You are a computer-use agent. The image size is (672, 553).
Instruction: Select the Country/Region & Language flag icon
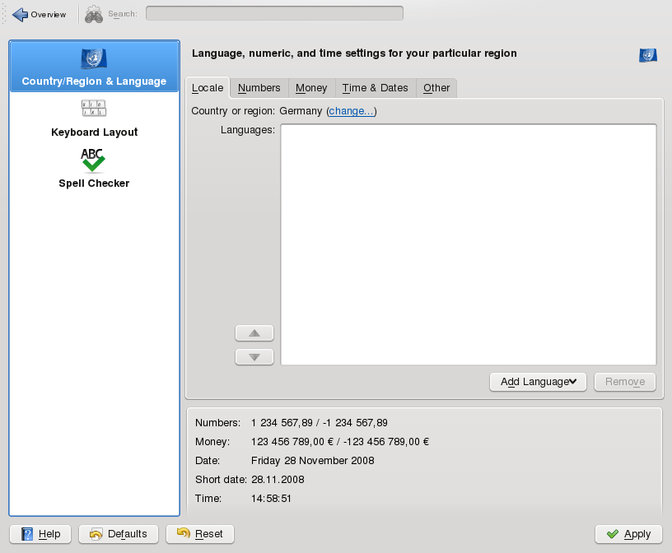94,59
